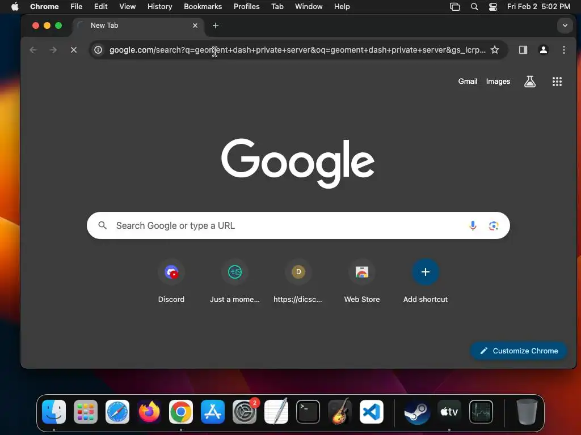The height and width of the screenshot is (435, 581).
Task: Open Spotlight search in menu bar
Action: click(x=474, y=7)
